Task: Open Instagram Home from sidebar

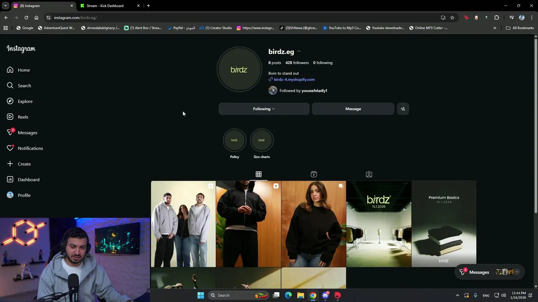Action: 18,70
